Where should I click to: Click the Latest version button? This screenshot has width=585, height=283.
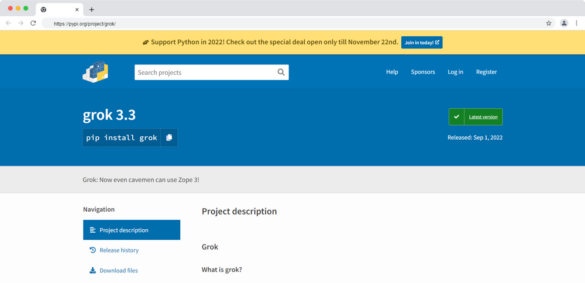click(483, 117)
